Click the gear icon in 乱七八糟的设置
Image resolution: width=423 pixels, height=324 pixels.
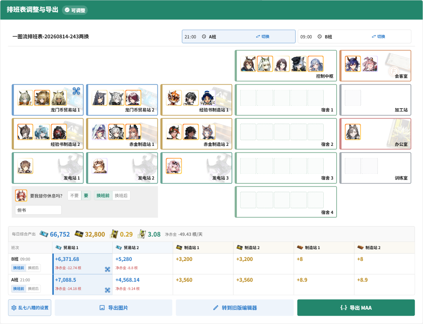[x=14, y=308]
